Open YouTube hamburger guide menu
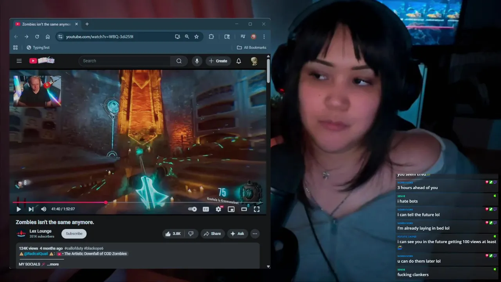 click(19, 61)
